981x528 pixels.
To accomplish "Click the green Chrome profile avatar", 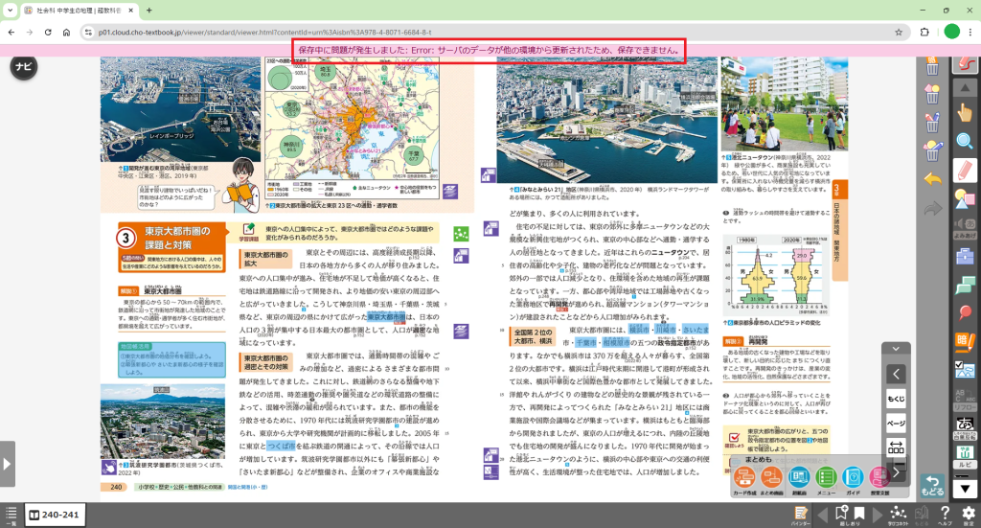I will (x=951, y=32).
